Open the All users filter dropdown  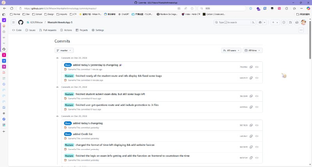point(231,50)
